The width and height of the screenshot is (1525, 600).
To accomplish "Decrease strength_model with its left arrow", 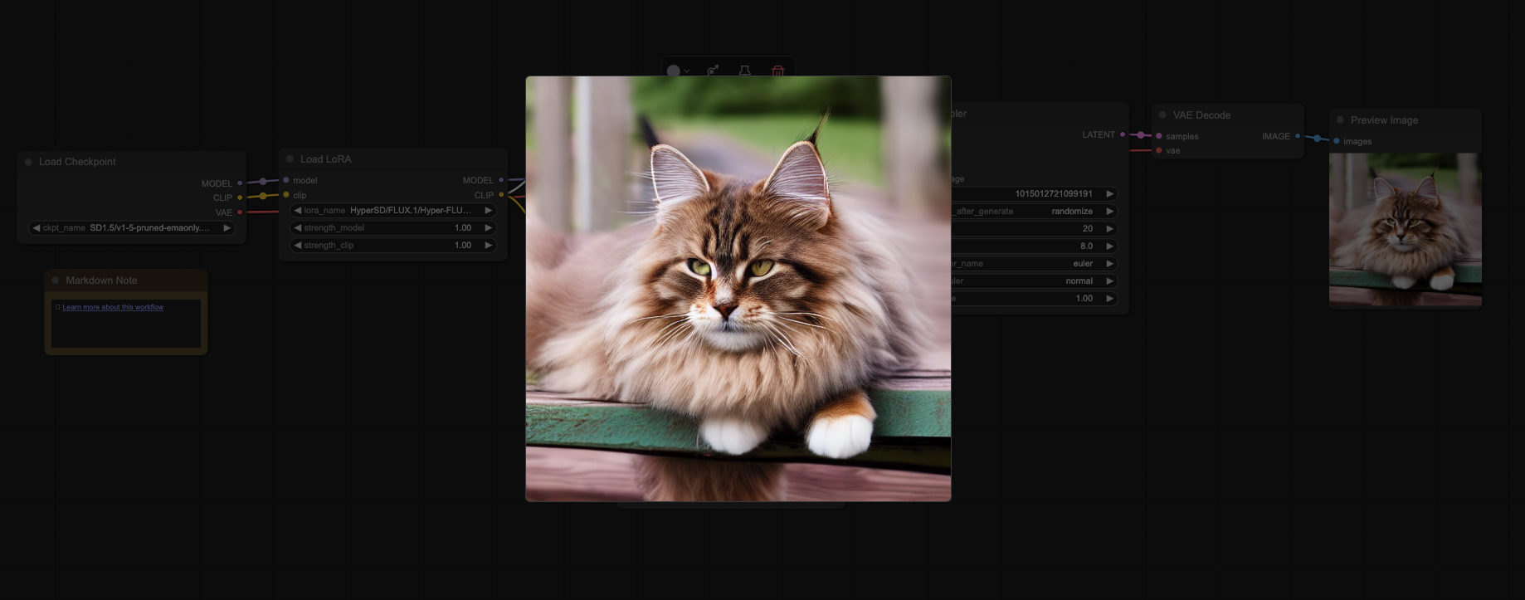I will coord(297,228).
